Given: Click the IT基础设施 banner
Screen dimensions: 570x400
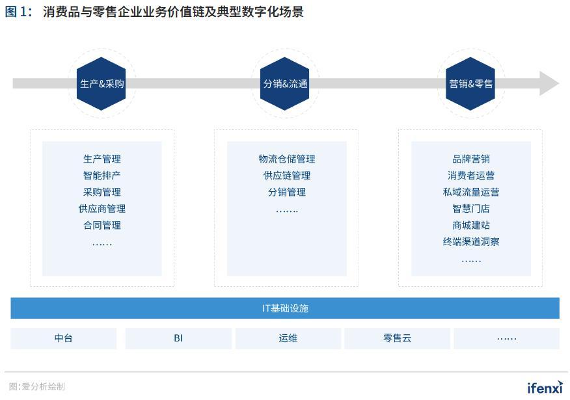Looking at the screenshot, I should click(285, 308).
